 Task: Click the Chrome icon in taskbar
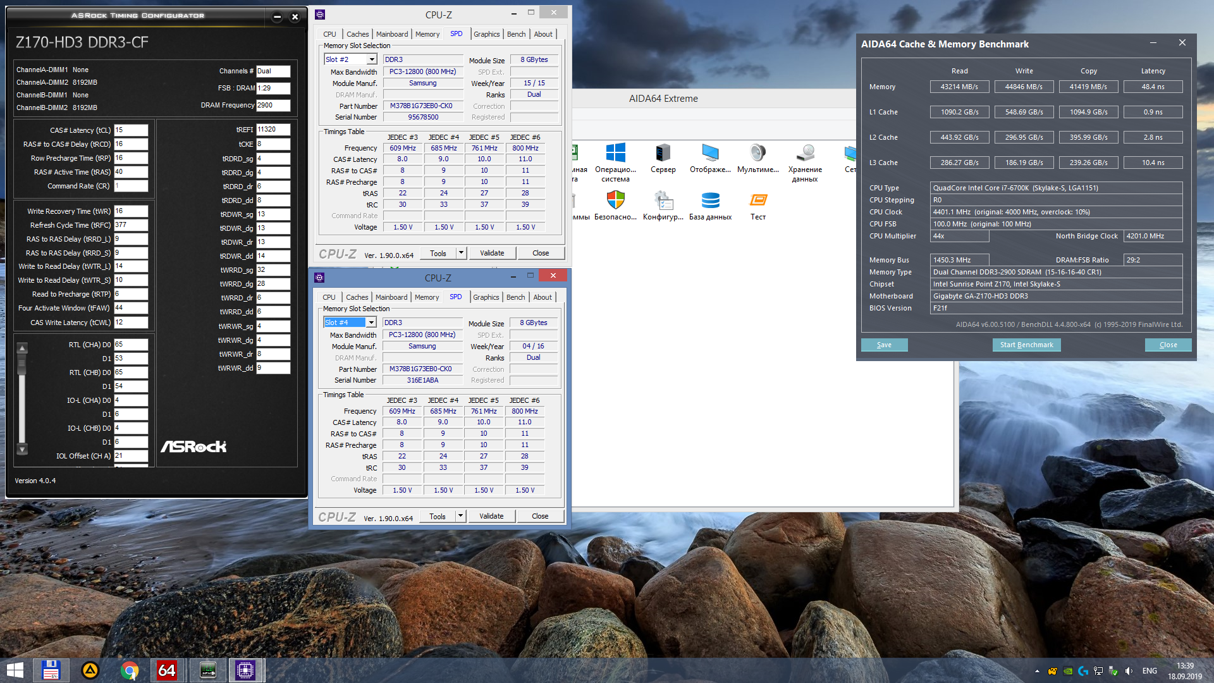pos(130,670)
